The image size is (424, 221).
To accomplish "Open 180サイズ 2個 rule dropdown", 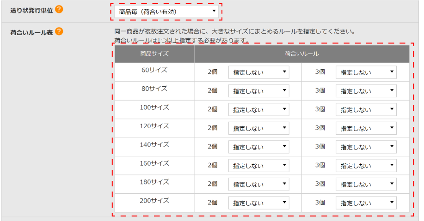I will [x=259, y=184].
